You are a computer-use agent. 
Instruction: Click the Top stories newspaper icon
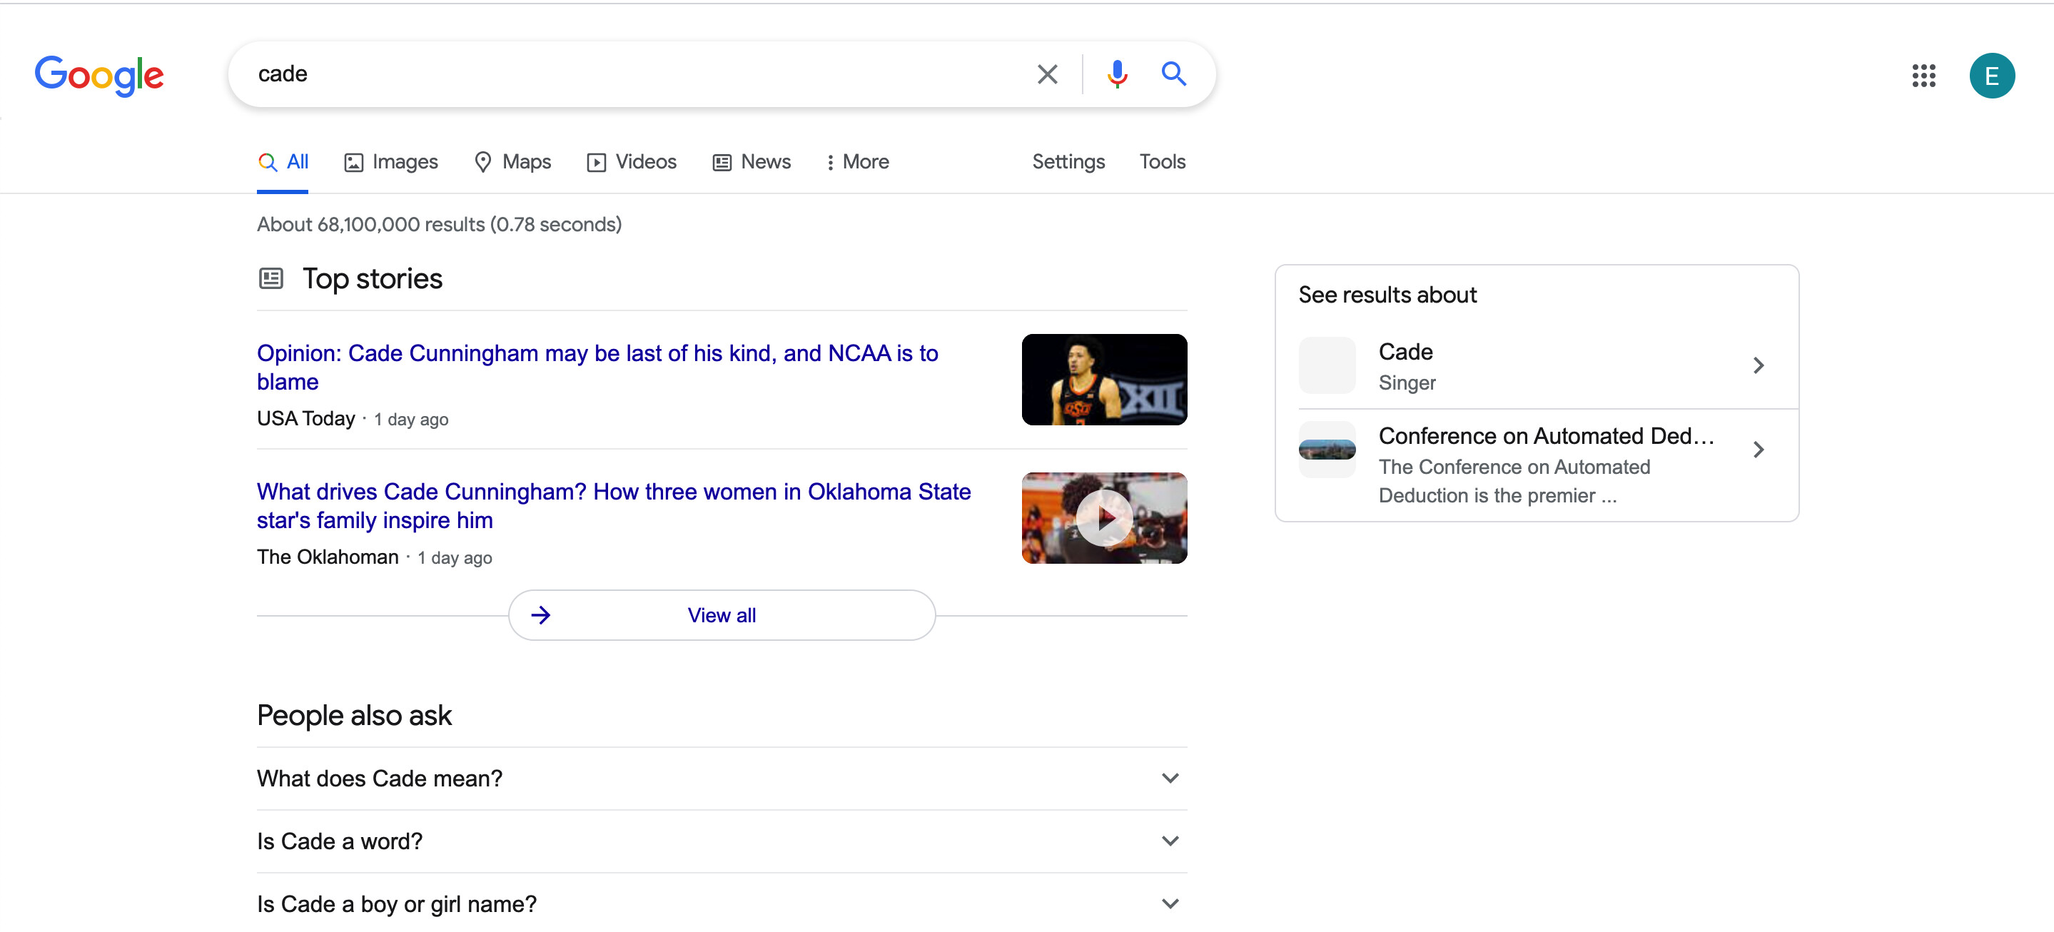[x=271, y=278]
